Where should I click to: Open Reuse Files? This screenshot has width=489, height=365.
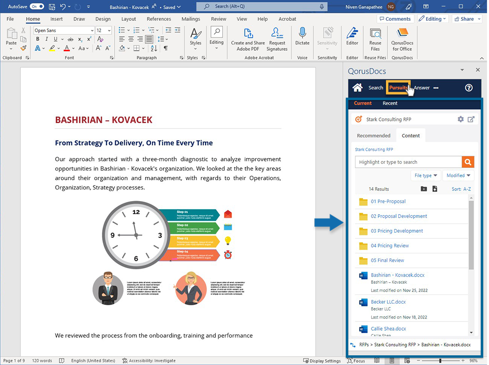375,40
